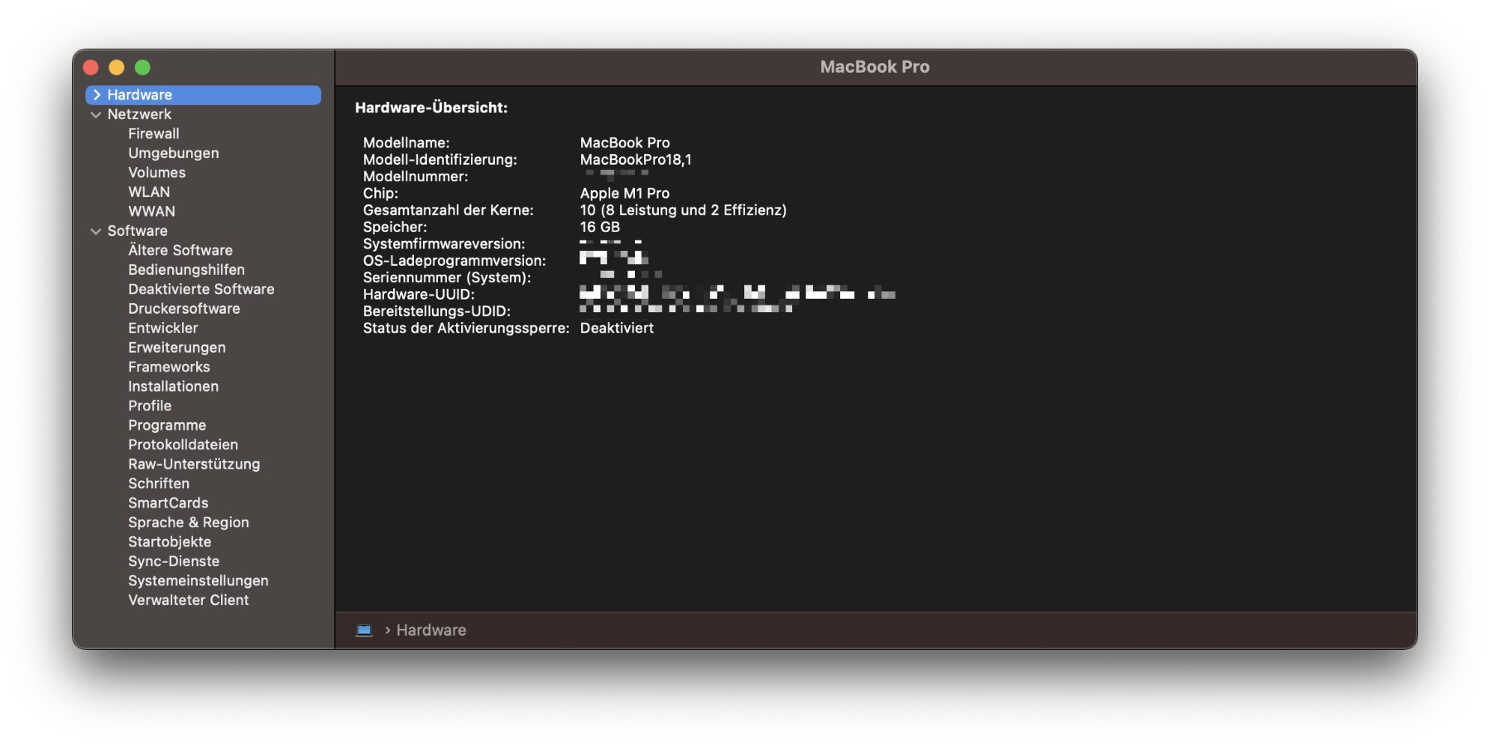The image size is (1490, 745).
Task: Select the Hardware breadcrumb at the bottom
Action: point(430,630)
